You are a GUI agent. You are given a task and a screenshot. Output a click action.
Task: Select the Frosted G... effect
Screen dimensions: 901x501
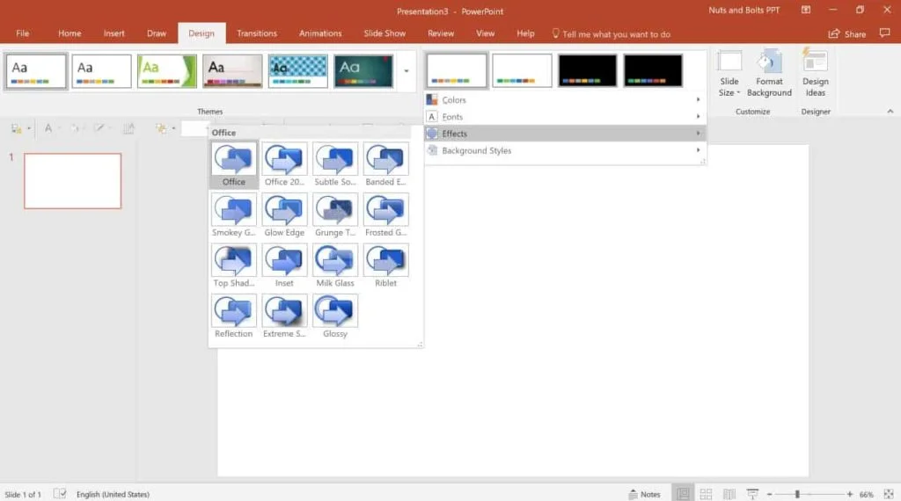pos(385,215)
